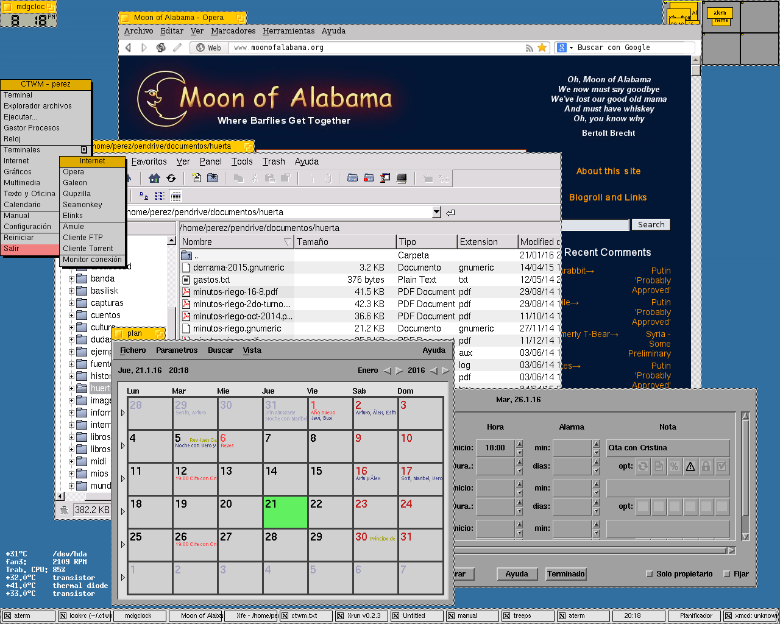
Task: Reload the Moon of Alabama page
Action: [161, 48]
